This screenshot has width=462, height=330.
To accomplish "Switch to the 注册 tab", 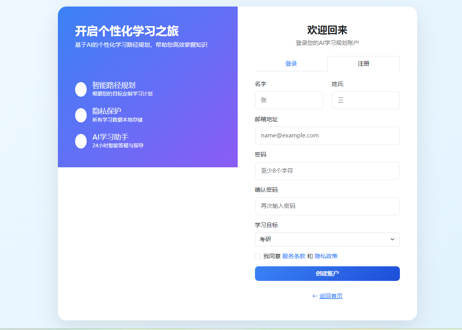I will click(363, 64).
